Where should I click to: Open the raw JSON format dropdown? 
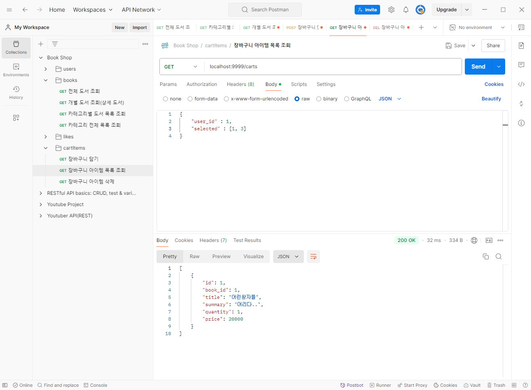(390, 99)
